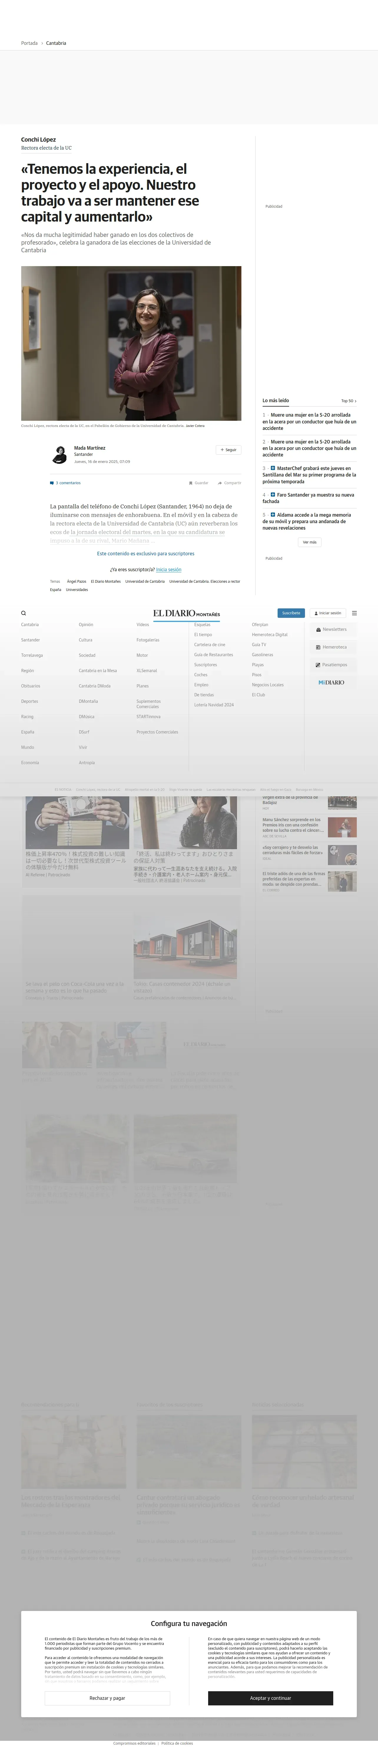Open Hemeroteca Digital menu item

[x=270, y=635]
